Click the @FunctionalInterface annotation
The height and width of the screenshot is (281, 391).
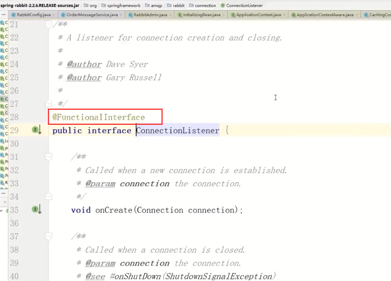[x=99, y=117]
